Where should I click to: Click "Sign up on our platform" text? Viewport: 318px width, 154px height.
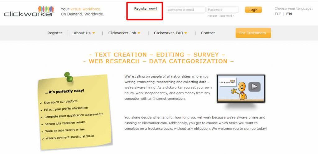tap(61, 102)
